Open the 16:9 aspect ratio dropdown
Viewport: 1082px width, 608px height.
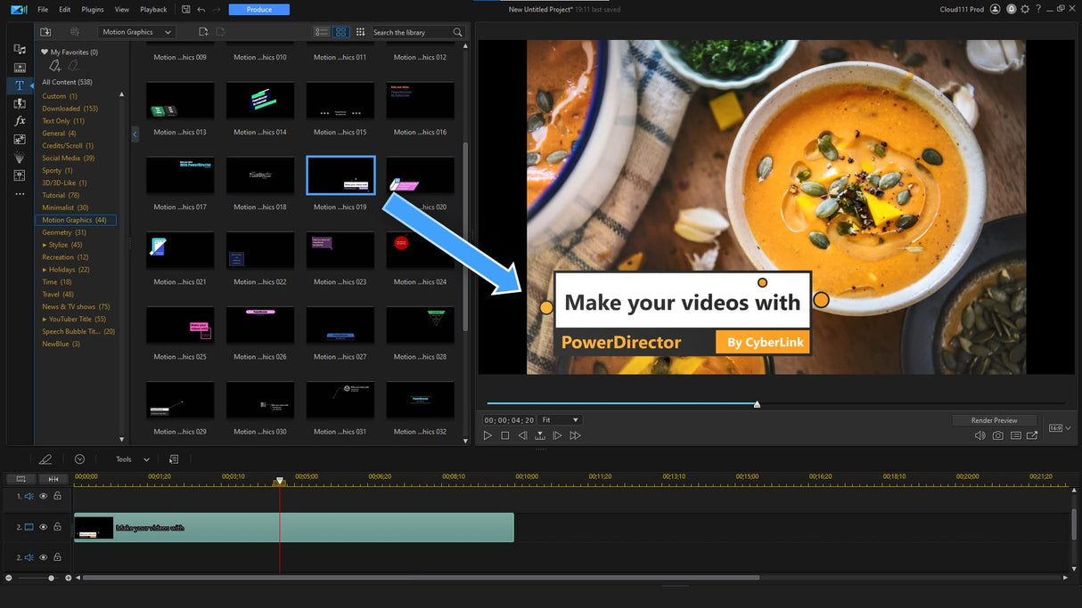point(1058,428)
